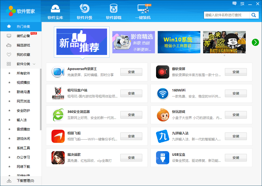Image resolution: width=262 pixels, height=186 pixels.
Task: Click the gamepad icon beside 精选游戏
Action: pos(9,45)
